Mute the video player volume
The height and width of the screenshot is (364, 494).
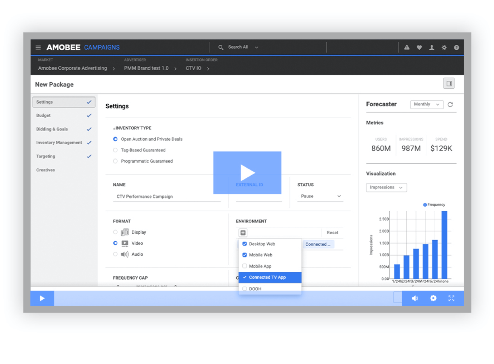point(415,298)
